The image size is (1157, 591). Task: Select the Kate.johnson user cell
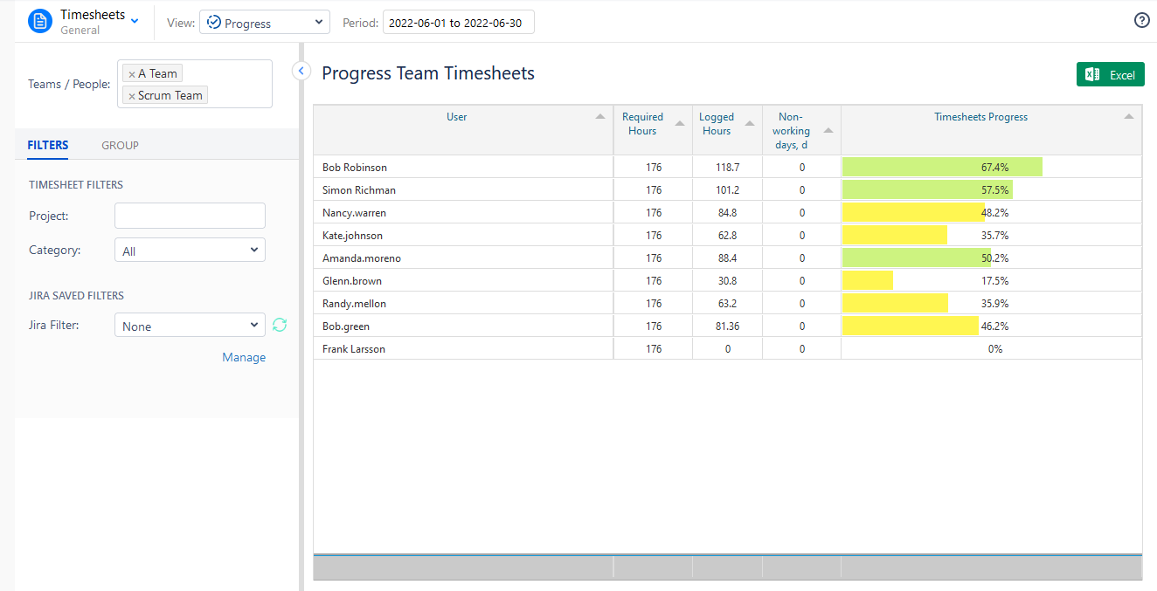[463, 235]
